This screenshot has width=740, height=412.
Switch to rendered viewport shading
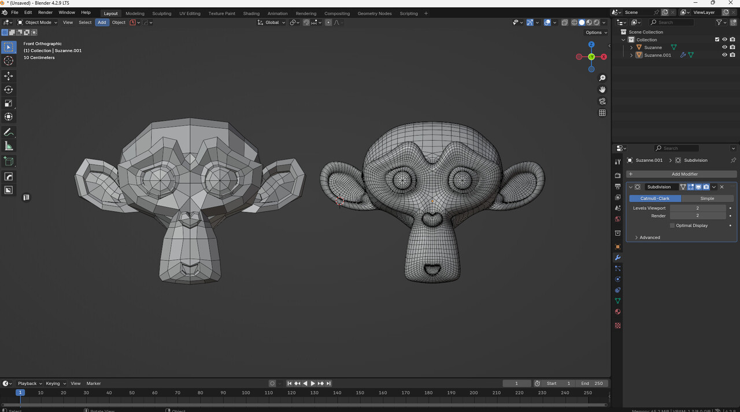click(596, 23)
